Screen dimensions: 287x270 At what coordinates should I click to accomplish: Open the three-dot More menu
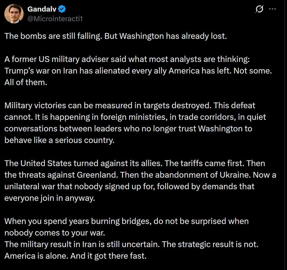pyautogui.click(x=272, y=9)
